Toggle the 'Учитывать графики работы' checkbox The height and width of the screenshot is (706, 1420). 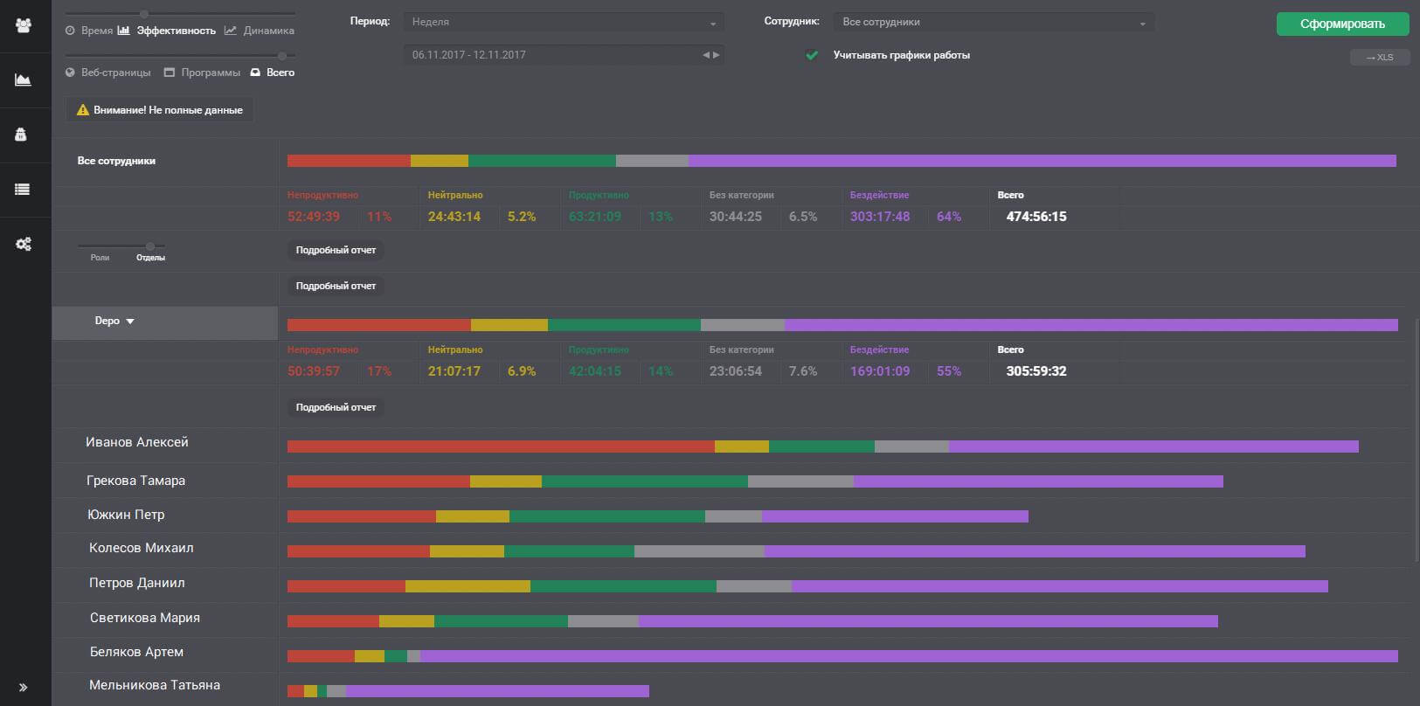tap(812, 55)
